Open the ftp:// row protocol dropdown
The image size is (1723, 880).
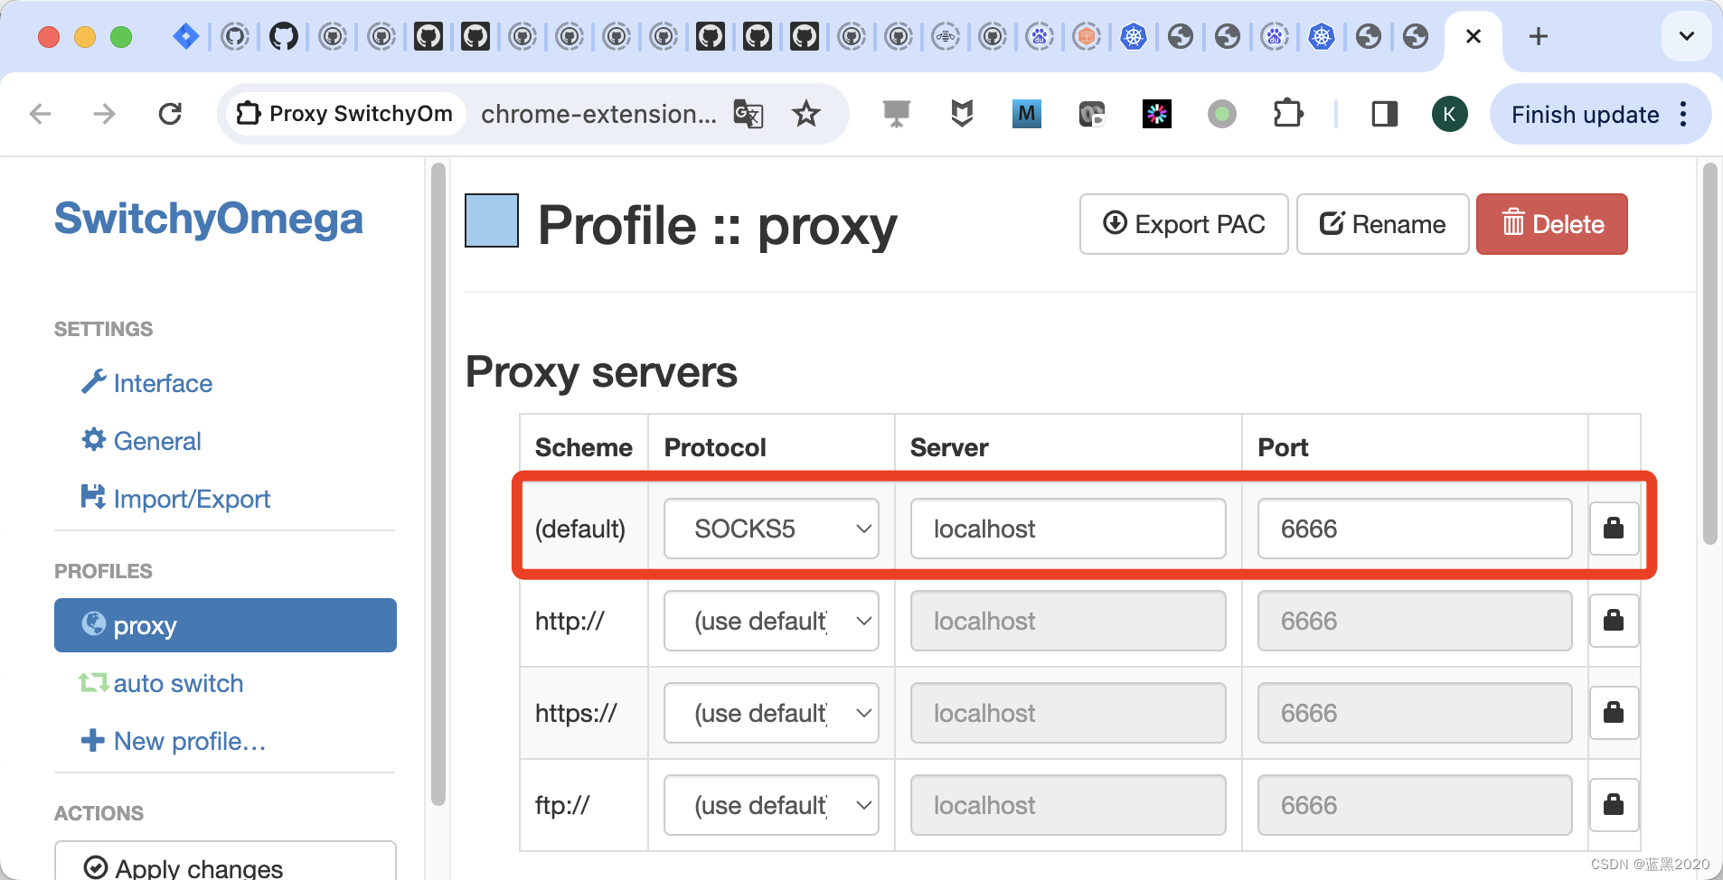[x=771, y=805]
